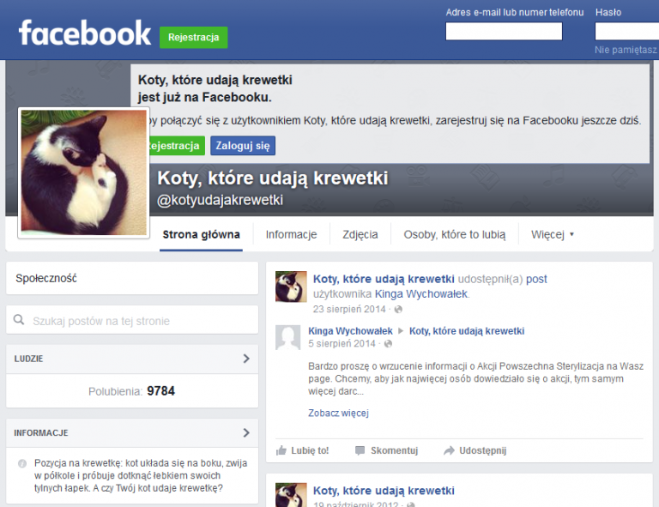Click the page name link on the second post

pos(384,491)
